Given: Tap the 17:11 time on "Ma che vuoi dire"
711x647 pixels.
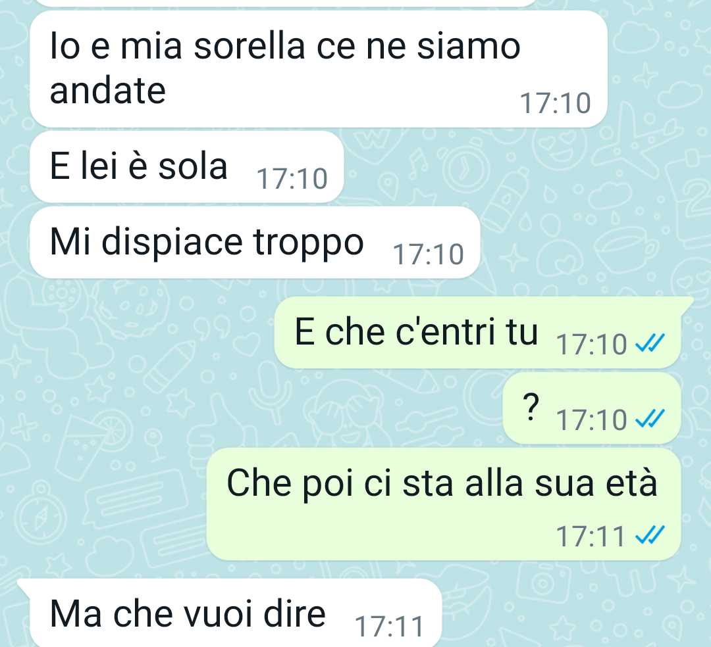Looking at the screenshot, I should [x=390, y=627].
